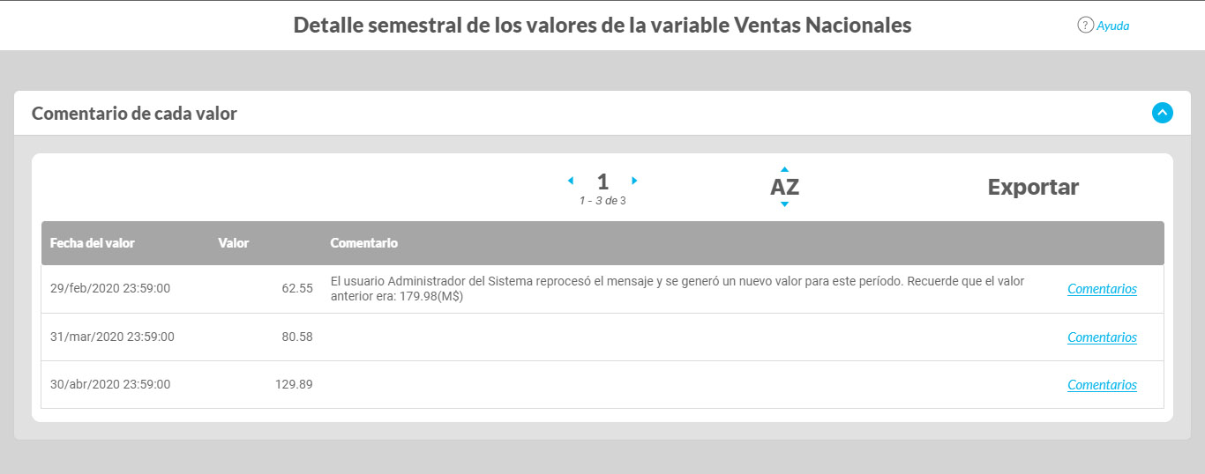Viewport: 1205px width, 474px height.
Task: Sort by Valor column header
Action: click(234, 243)
